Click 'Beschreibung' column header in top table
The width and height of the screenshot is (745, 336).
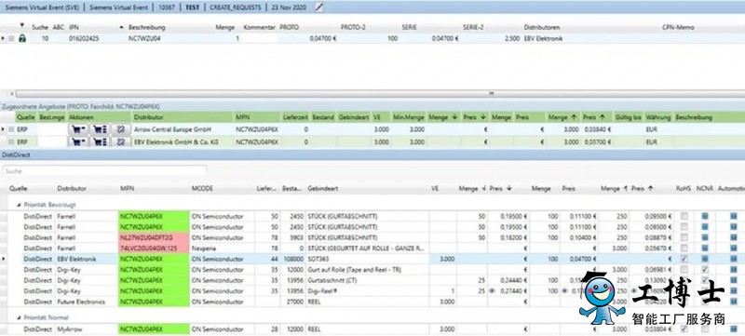coord(146,28)
